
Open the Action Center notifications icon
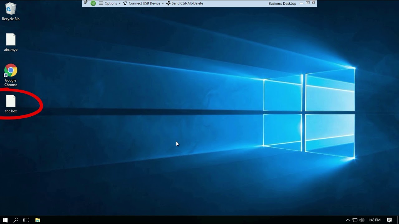(x=389, y=220)
